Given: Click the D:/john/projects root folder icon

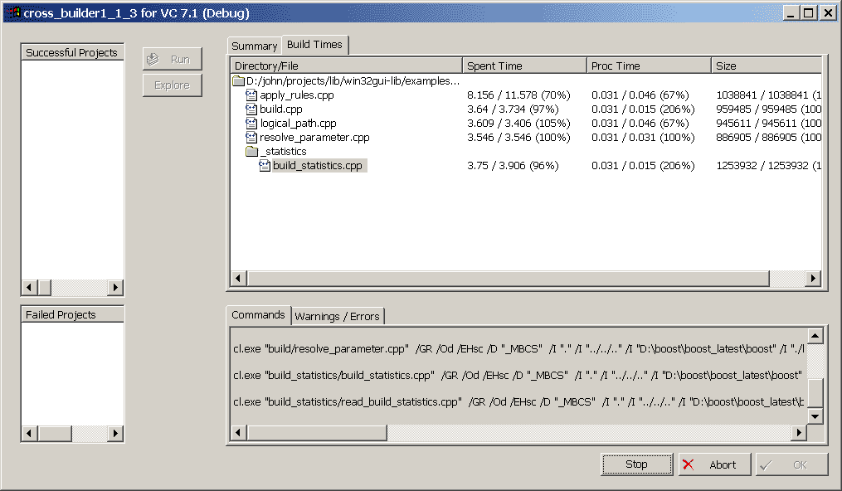Looking at the screenshot, I should 239,81.
